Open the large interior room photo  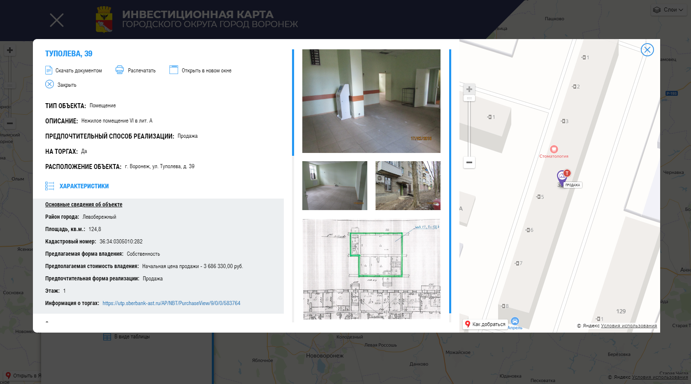tap(371, 101)
